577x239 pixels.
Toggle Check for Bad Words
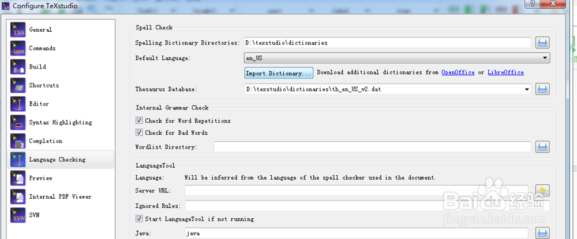[x=139, y=132]
